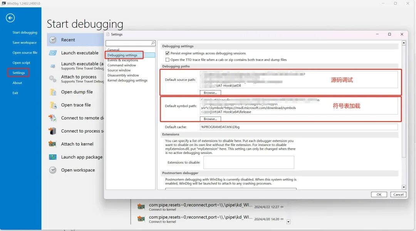The image size is (416, 231).
Task: Click the WinDbg title bar app icon
Action: [3, 3]
